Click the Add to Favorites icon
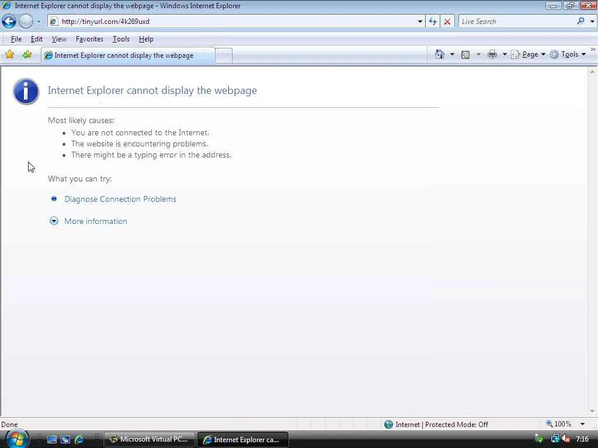Viewport: 598px width, 448px height. click(x=27, y=54)
